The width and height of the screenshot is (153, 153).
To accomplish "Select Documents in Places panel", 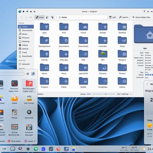I will [26, 30].
